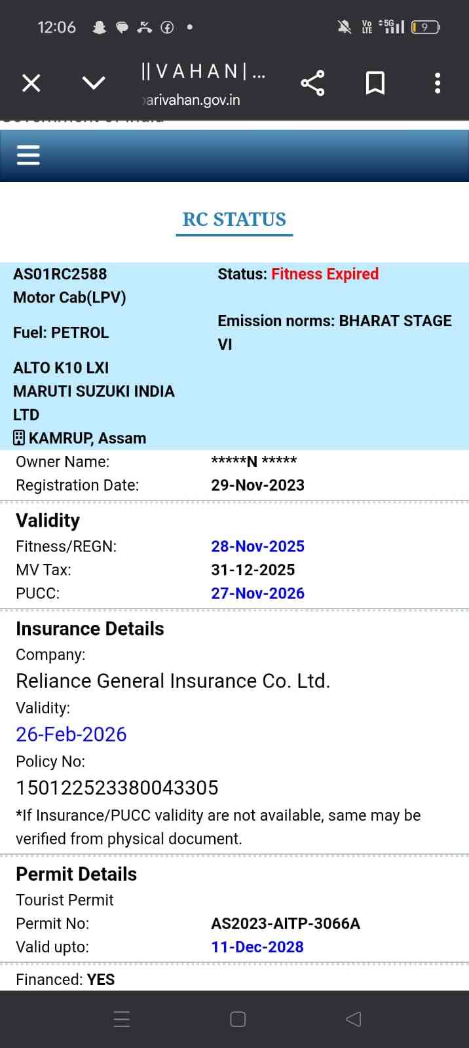Tap the KAMRUP office building icon
The height and width of the screenshot is (1048, 469).
pyautogui.click(x=19, y=438)
